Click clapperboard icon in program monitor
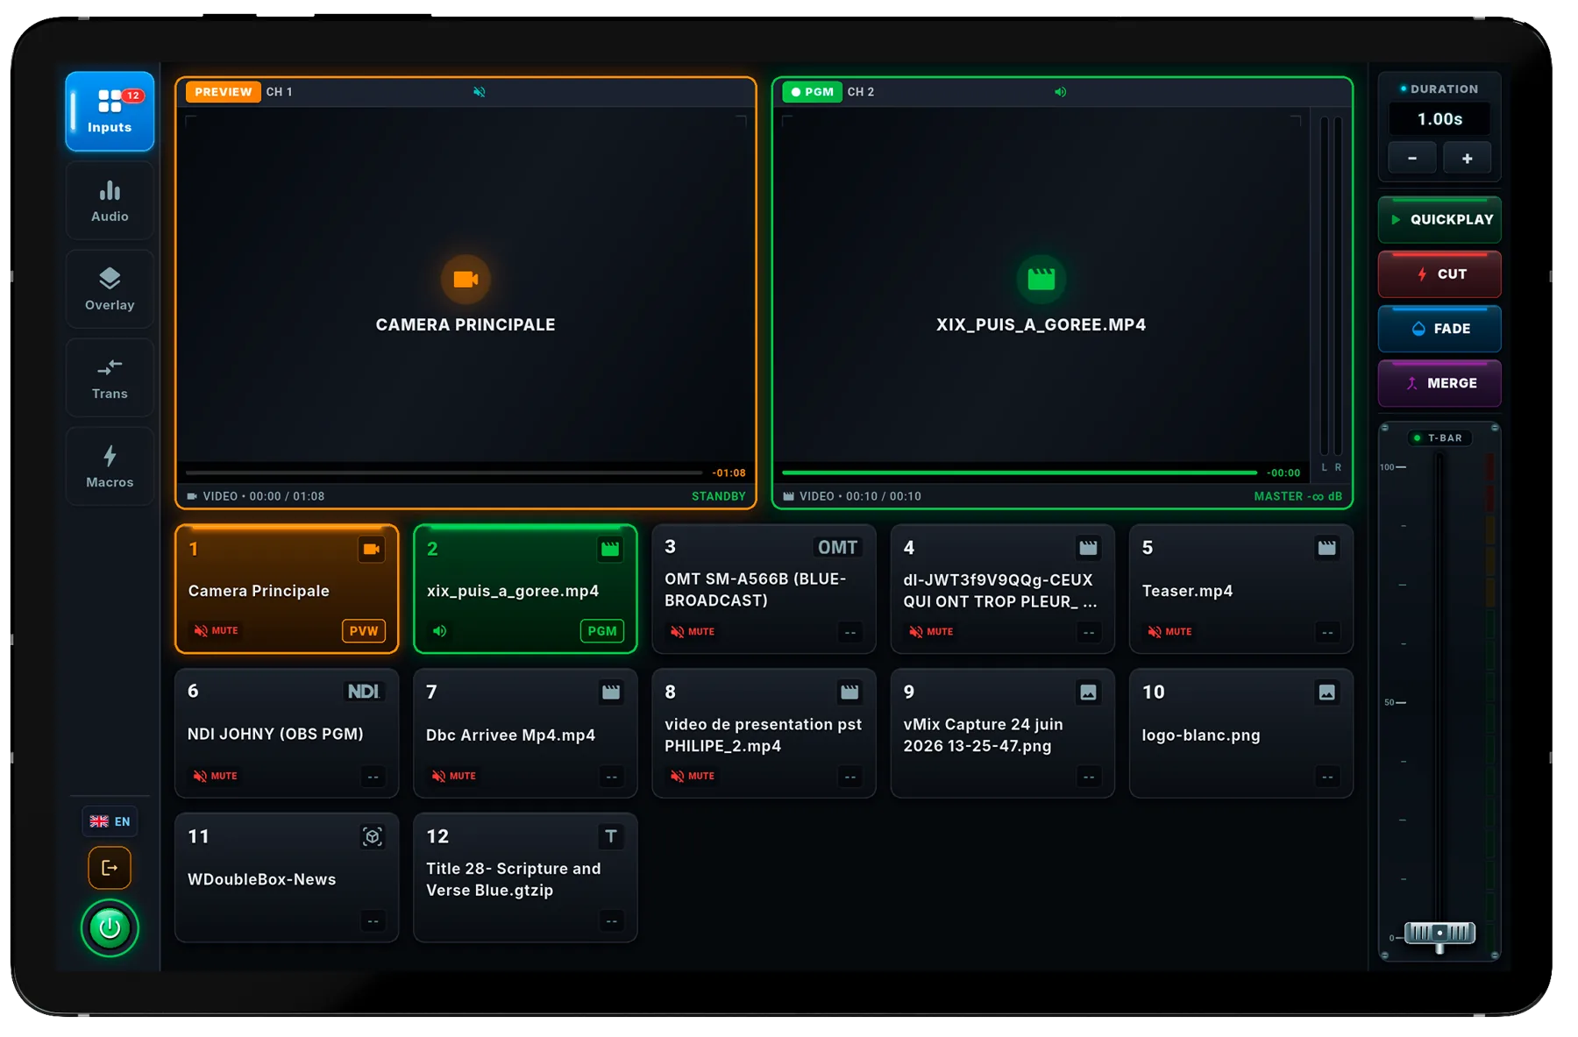The image size is (1578, 1037). (1041, 279)
